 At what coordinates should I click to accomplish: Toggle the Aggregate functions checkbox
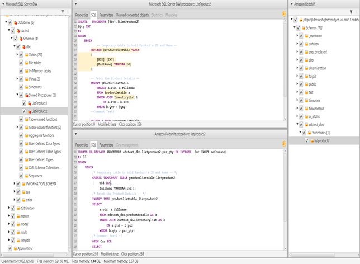click(x=21, y=135)
